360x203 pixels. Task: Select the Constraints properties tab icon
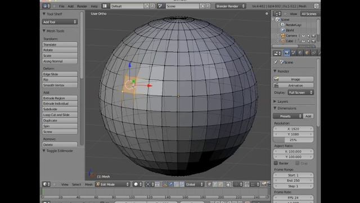point(314,53)
